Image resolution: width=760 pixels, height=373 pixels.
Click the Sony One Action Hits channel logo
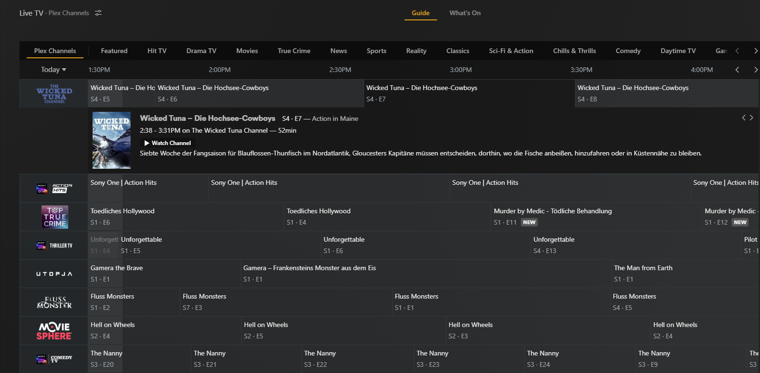click(x=54, y=189)
